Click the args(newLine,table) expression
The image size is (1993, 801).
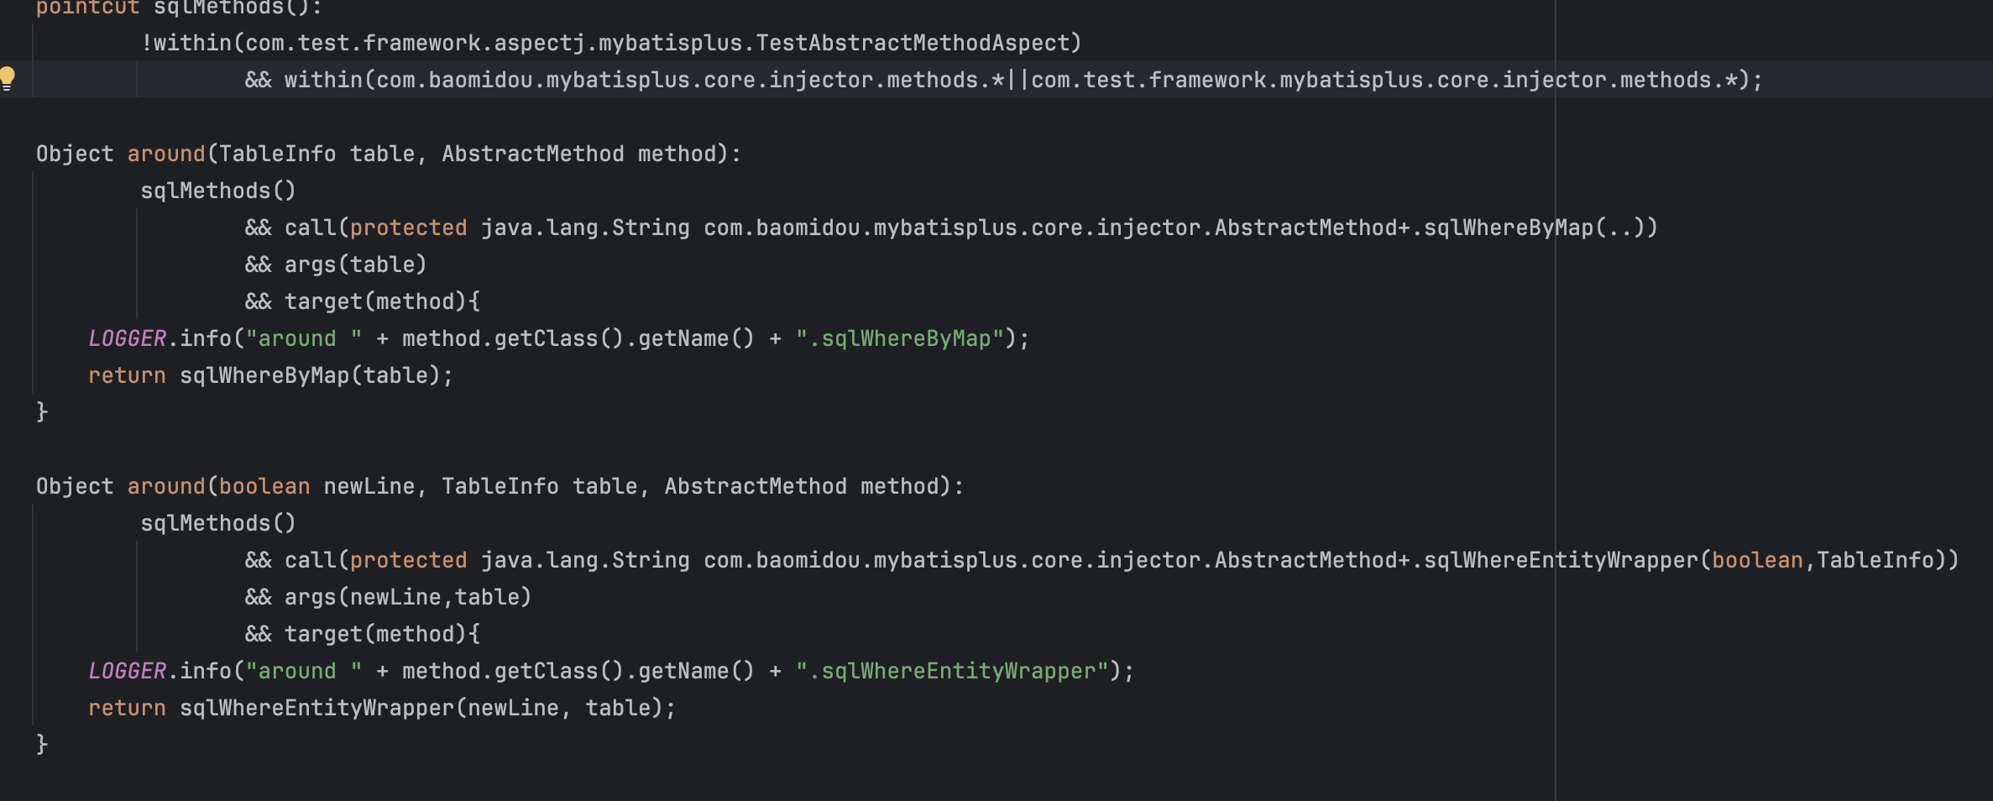click(x=407, y=598)
